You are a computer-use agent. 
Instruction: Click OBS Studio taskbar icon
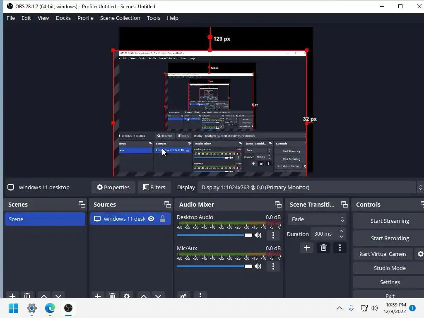68,308
